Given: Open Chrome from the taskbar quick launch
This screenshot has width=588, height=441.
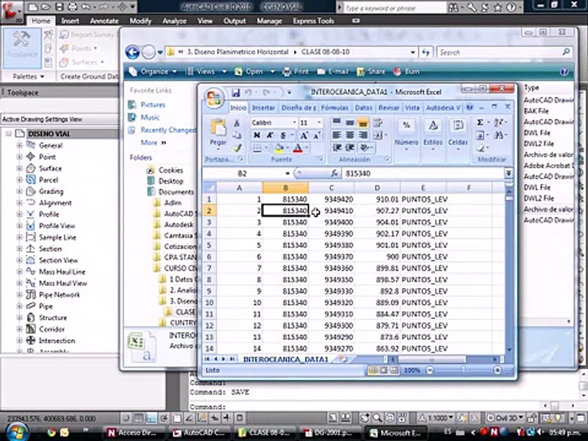Looking at the screenshot, I should [51, 432].
